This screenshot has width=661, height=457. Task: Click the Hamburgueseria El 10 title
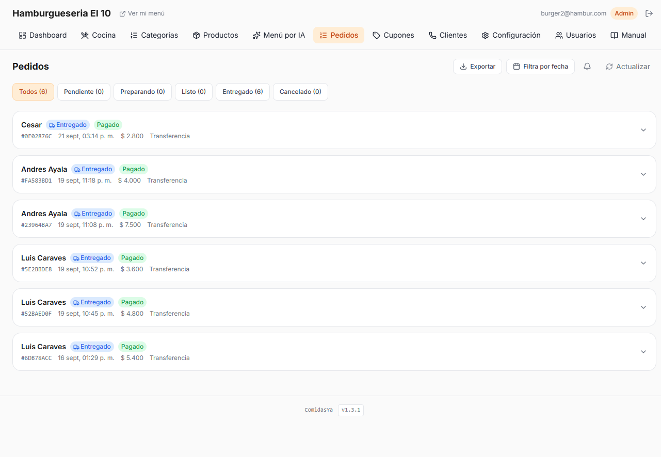[61, 13]
